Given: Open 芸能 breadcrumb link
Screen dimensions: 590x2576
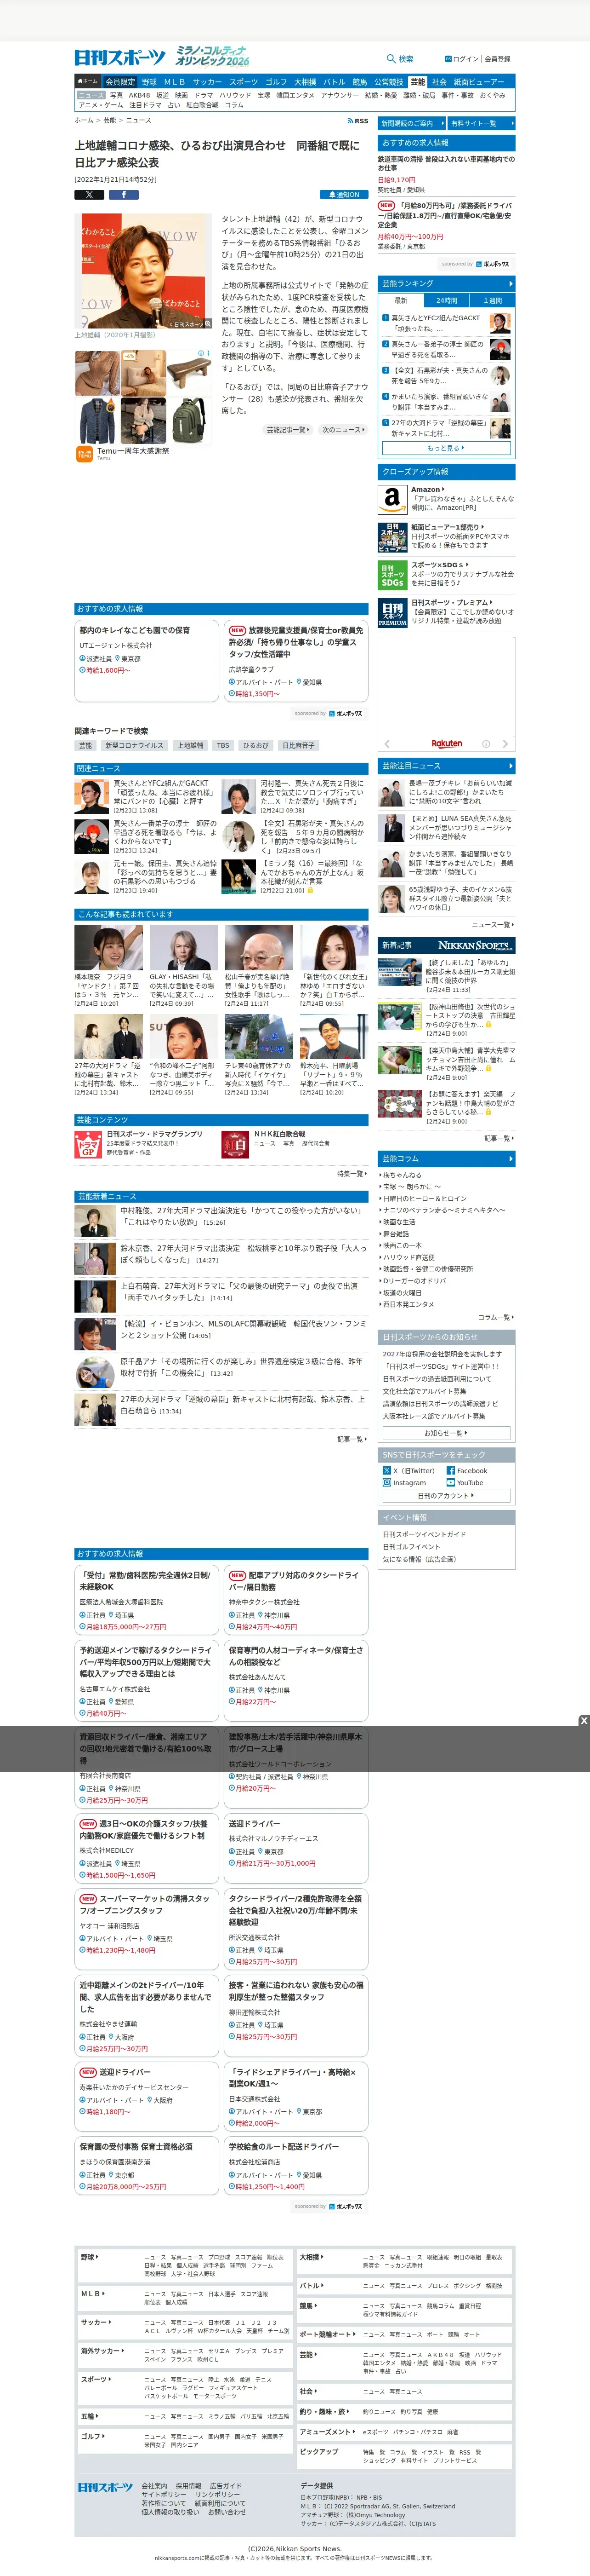Looking at the screenshot, I should click(x=110, y=120).
